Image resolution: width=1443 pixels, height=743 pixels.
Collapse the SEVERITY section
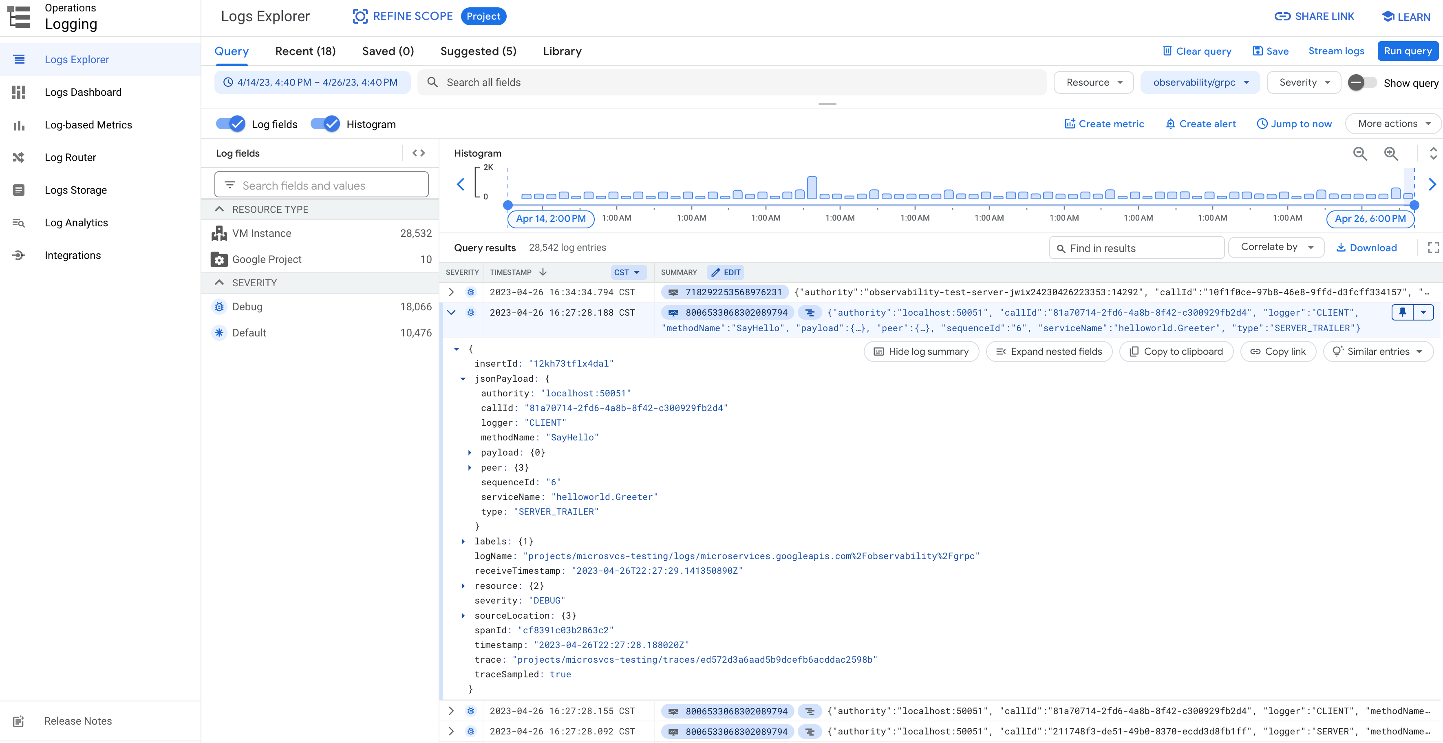click(x=219, y=283)
